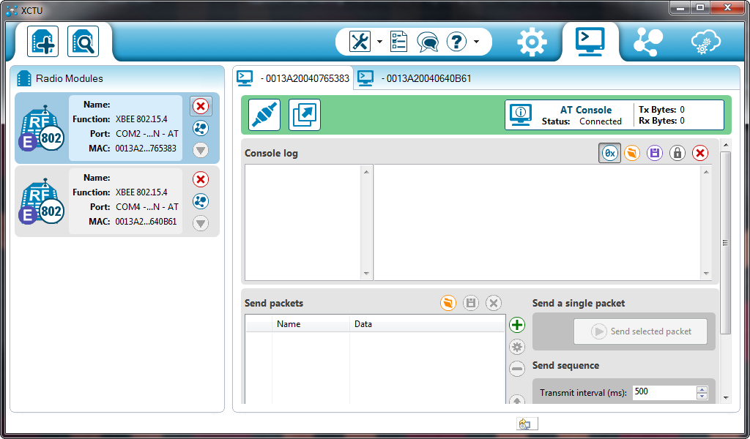Detach the console view icon
The width and height of the screenshot is (750, 439).
click(x=305, y=115)
